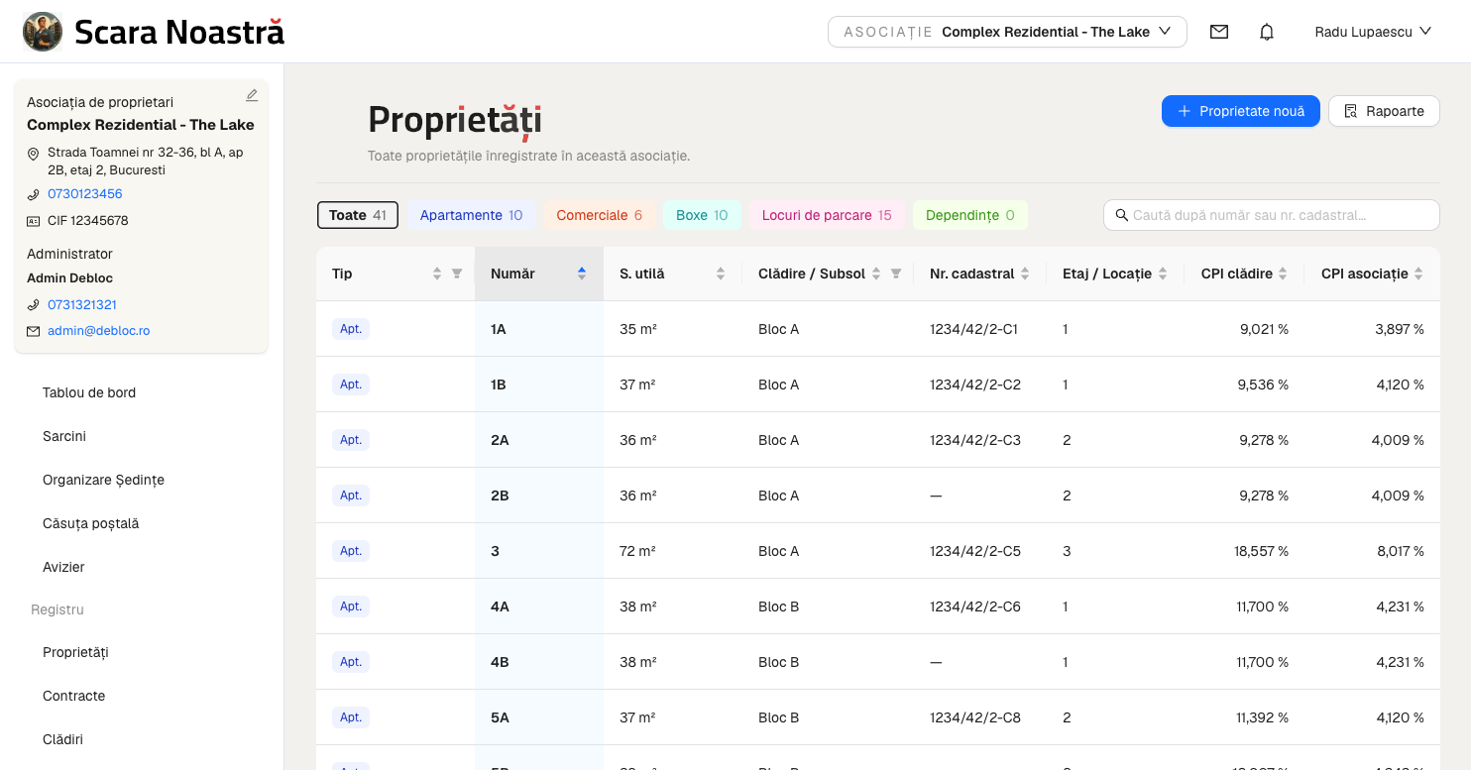
Task: Click the location pin icon beside address
Action: [x=33, y=154]
